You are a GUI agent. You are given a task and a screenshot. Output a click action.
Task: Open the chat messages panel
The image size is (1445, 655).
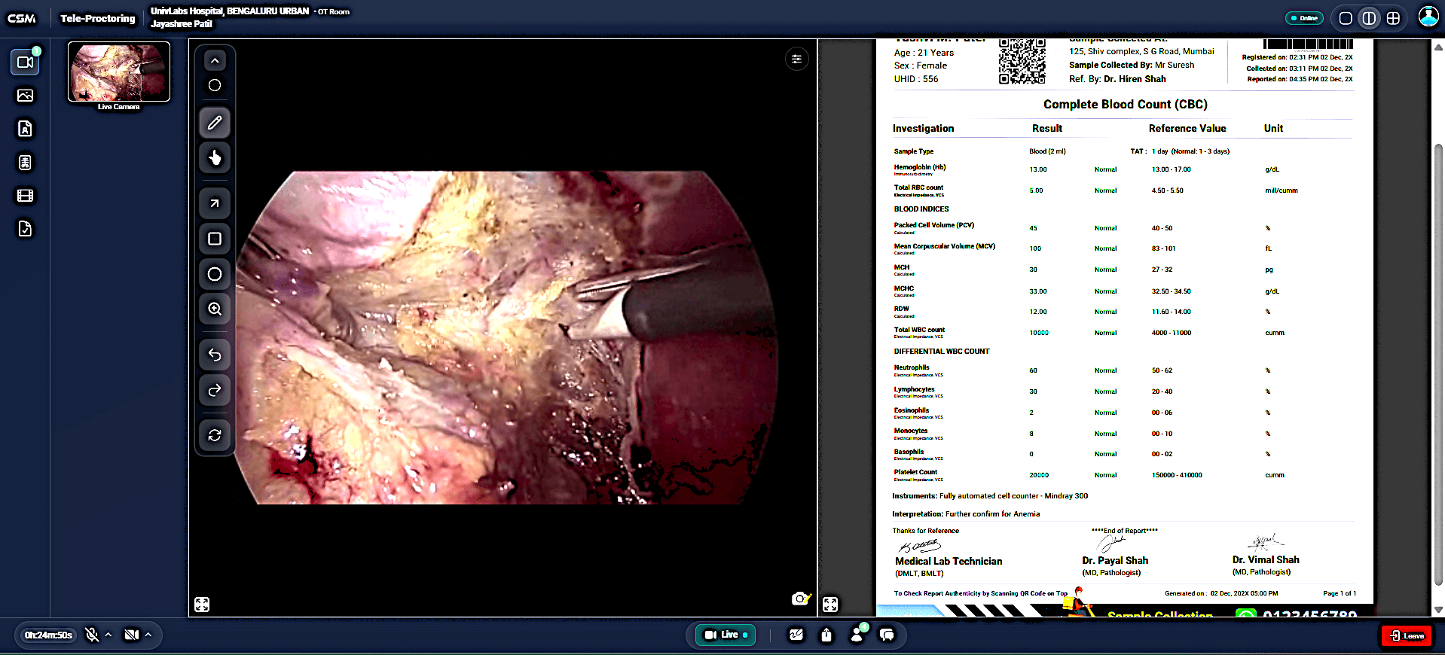[x=887, y=635]
